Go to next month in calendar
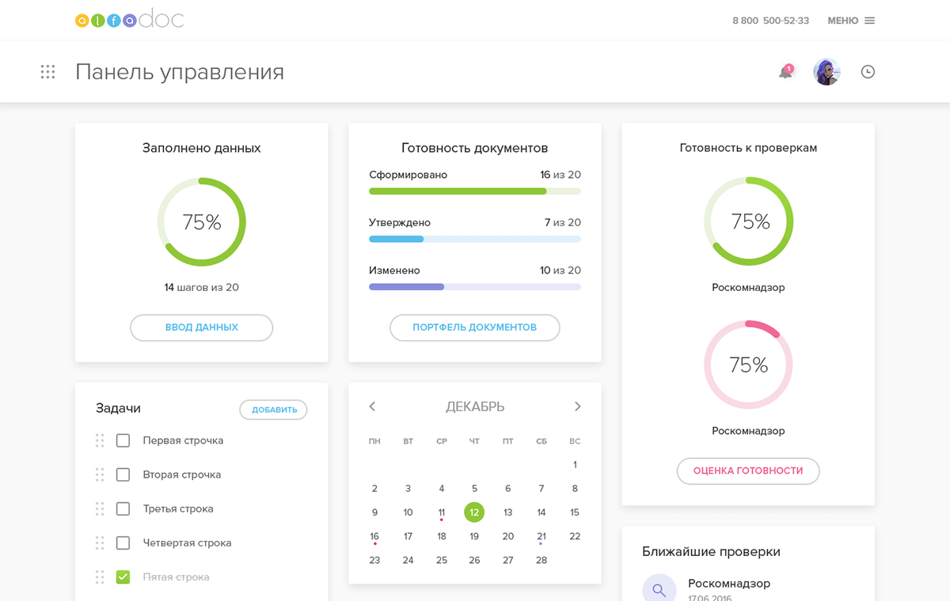 coord(577,406)
